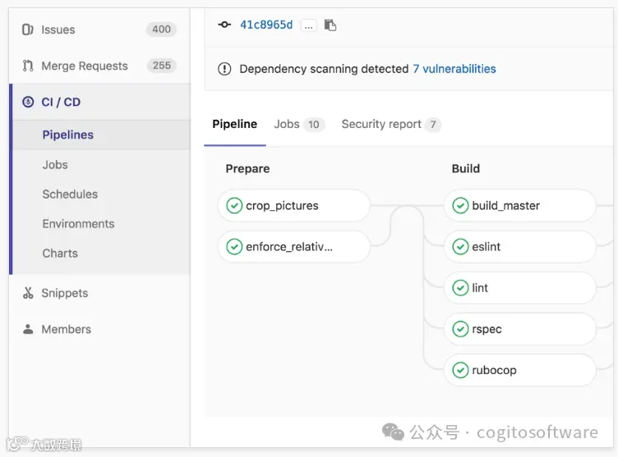This screenshot has width=618, height=457.
Task: Switch to the Jobs tab
Action: tap(299, 125)
